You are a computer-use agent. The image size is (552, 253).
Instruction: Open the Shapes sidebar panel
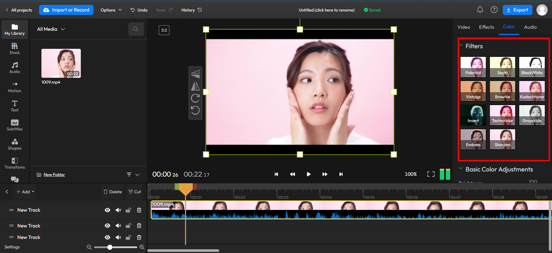point(15,144)
